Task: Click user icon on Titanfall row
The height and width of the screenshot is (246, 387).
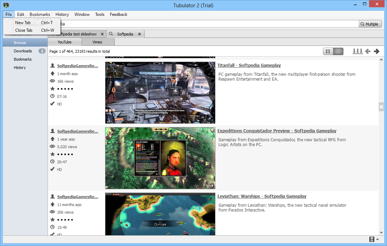Action: (53, 65)
